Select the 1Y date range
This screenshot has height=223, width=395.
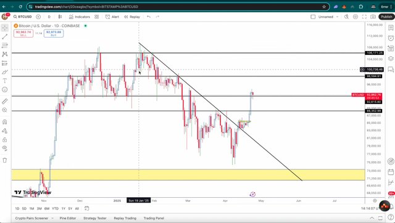64,208
